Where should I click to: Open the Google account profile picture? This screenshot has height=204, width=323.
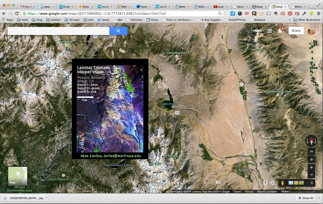click(311, 31)
